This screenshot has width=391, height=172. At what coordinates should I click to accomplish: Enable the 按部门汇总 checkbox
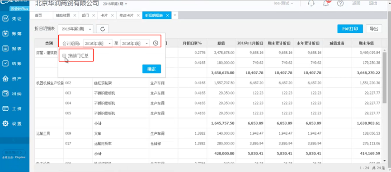click(64, 56)
